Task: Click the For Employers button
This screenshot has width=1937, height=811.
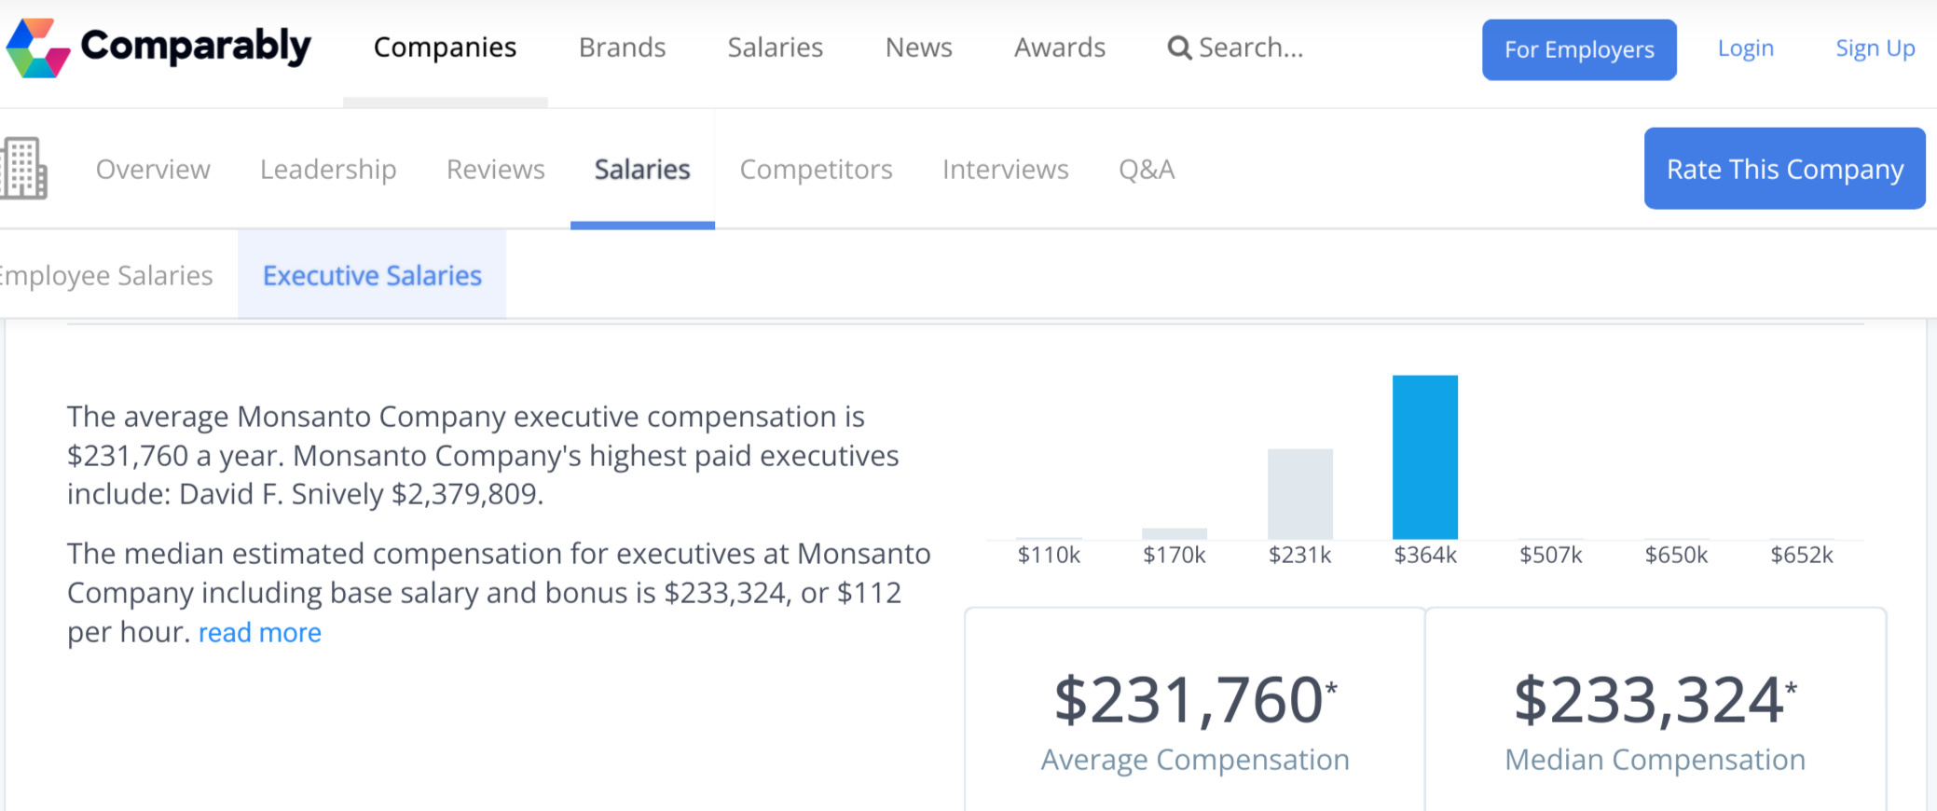Action: tap(1579, 49)
